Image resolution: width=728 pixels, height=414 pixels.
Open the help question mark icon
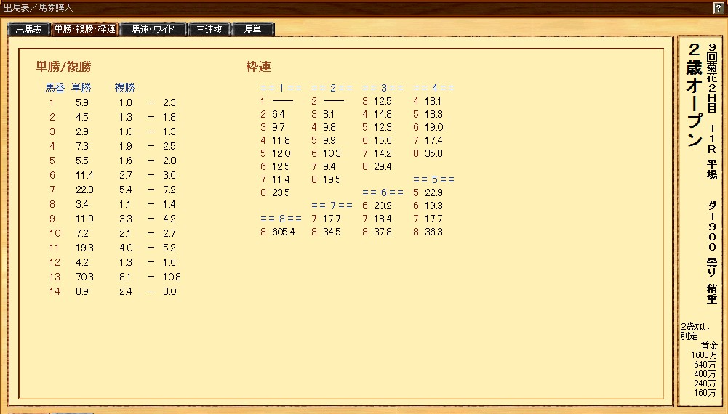click(x=718, y=8)
